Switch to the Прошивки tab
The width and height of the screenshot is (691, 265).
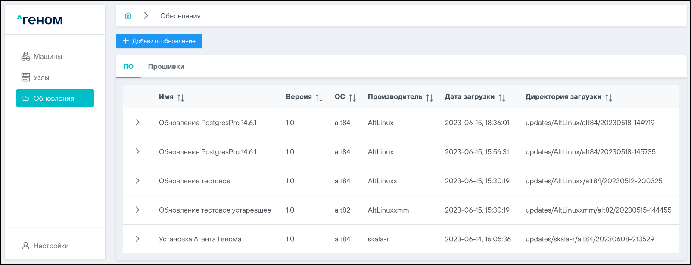(166, 67)
